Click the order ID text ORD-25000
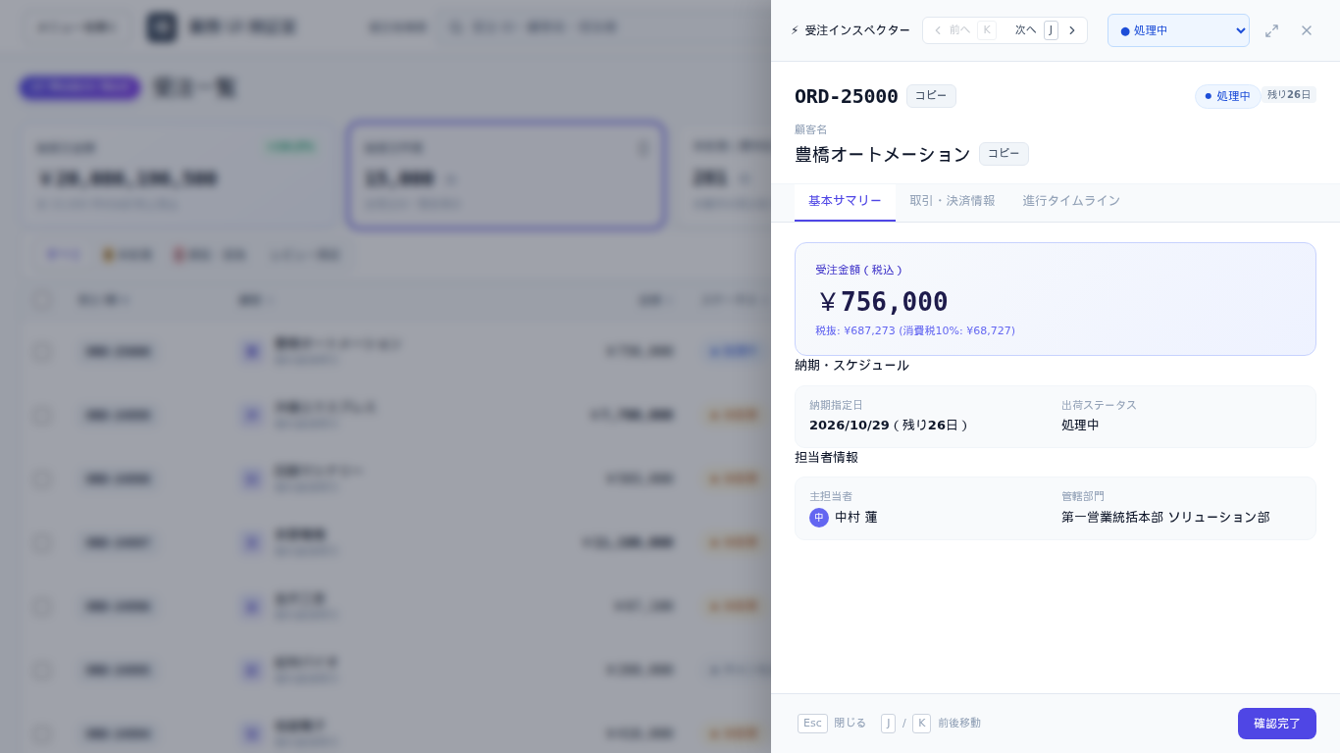Image resolution: width=1340 pixels, height=753 pixels. coord(847,96)
